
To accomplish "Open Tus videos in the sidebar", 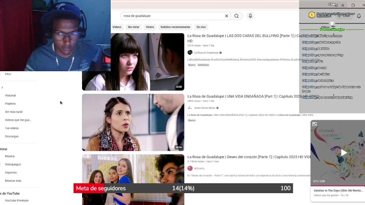I will tap(12, 128).
